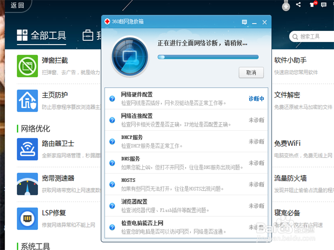Open the share icon in the top bar
Image resolution: width=334 pixels, height=250 pixels.
tap(298, 5)
